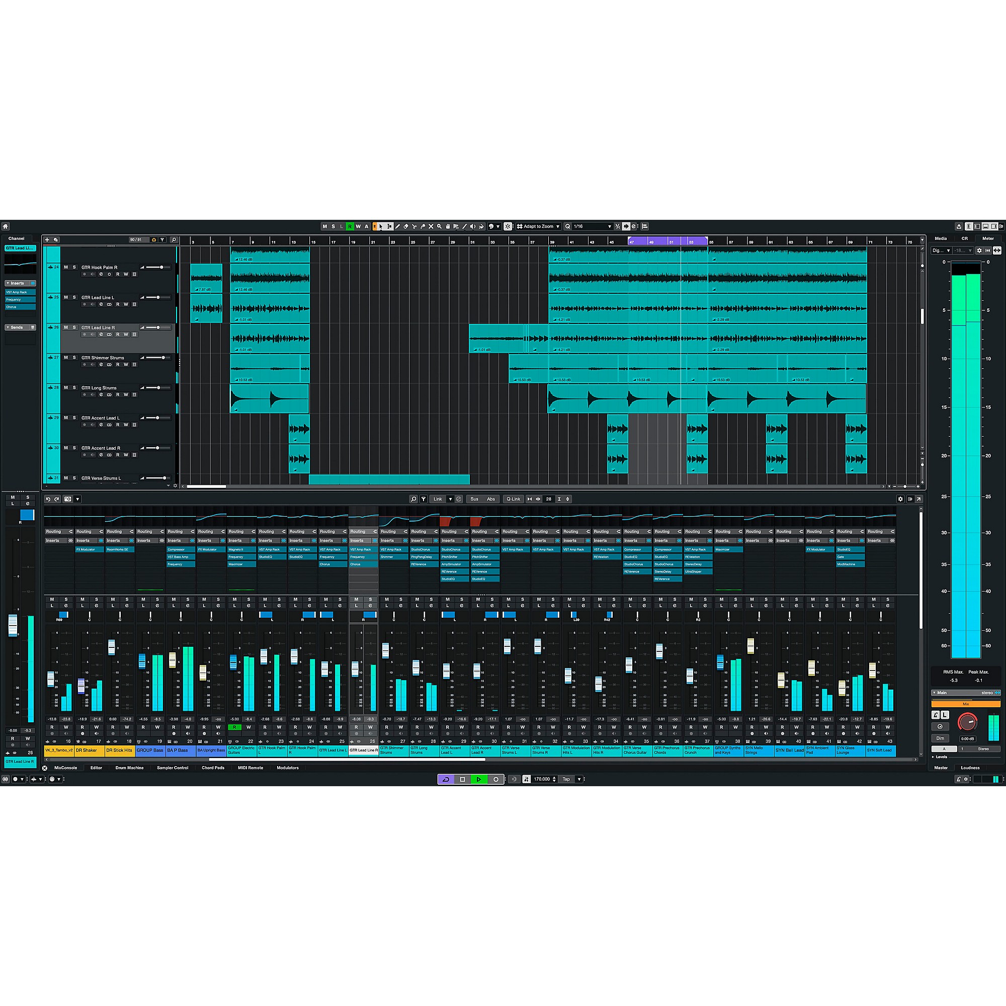Activate the Mute tool (X icon)
The height and width of the screenshot is (1006, 1006).
[x=431, y=226]
